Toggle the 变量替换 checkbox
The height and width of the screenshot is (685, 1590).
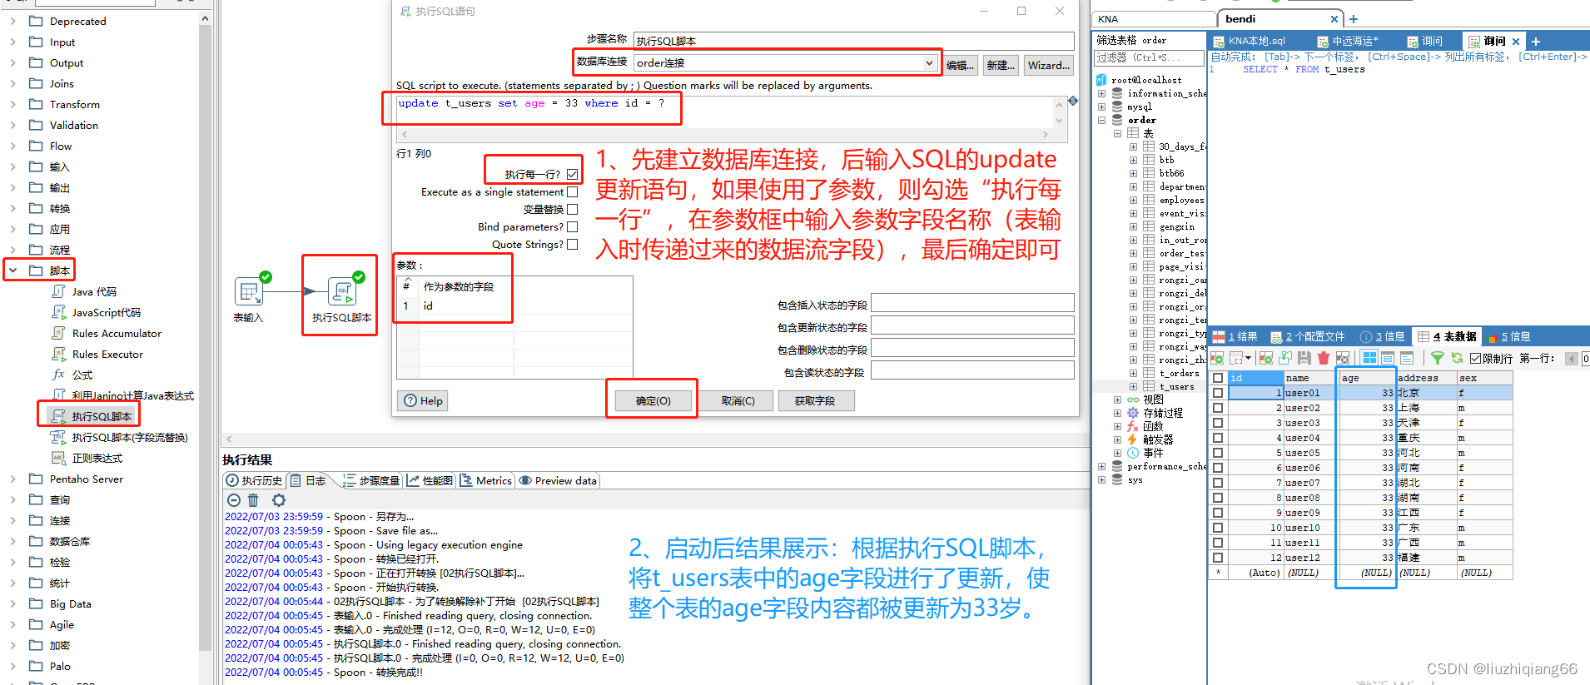tap(572, 209)
